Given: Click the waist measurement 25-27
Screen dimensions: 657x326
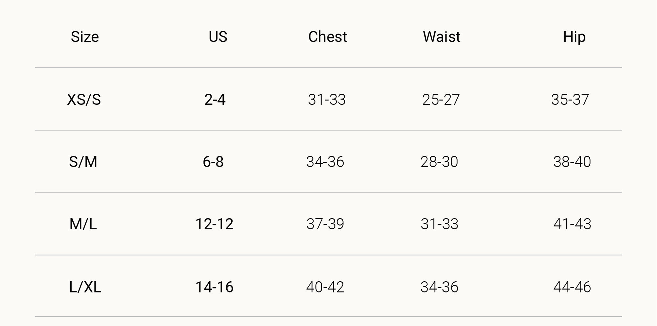Looking at the screenshot, I should (441, 100).
